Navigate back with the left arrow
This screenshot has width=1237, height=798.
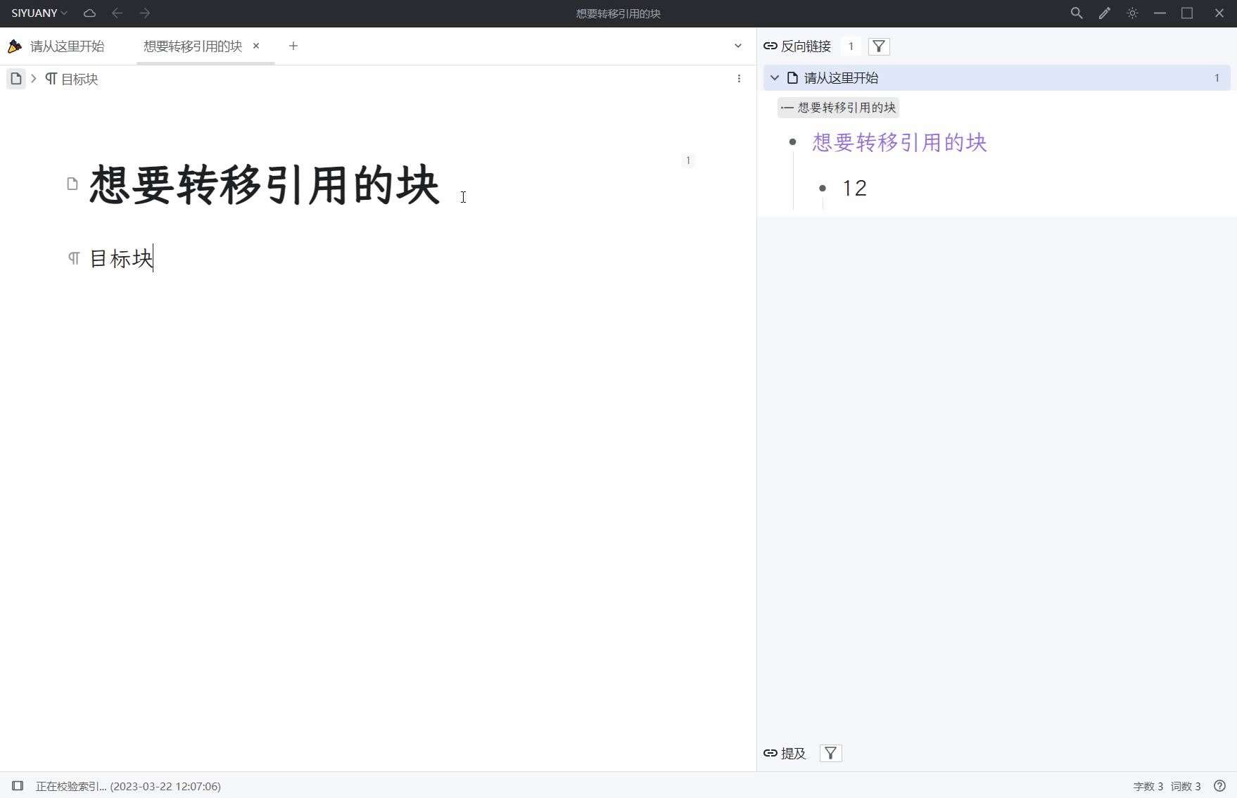[117, 13]
